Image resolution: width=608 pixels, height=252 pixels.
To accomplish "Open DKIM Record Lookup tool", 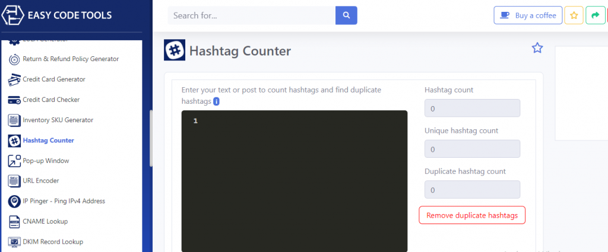I will (53, 242).
